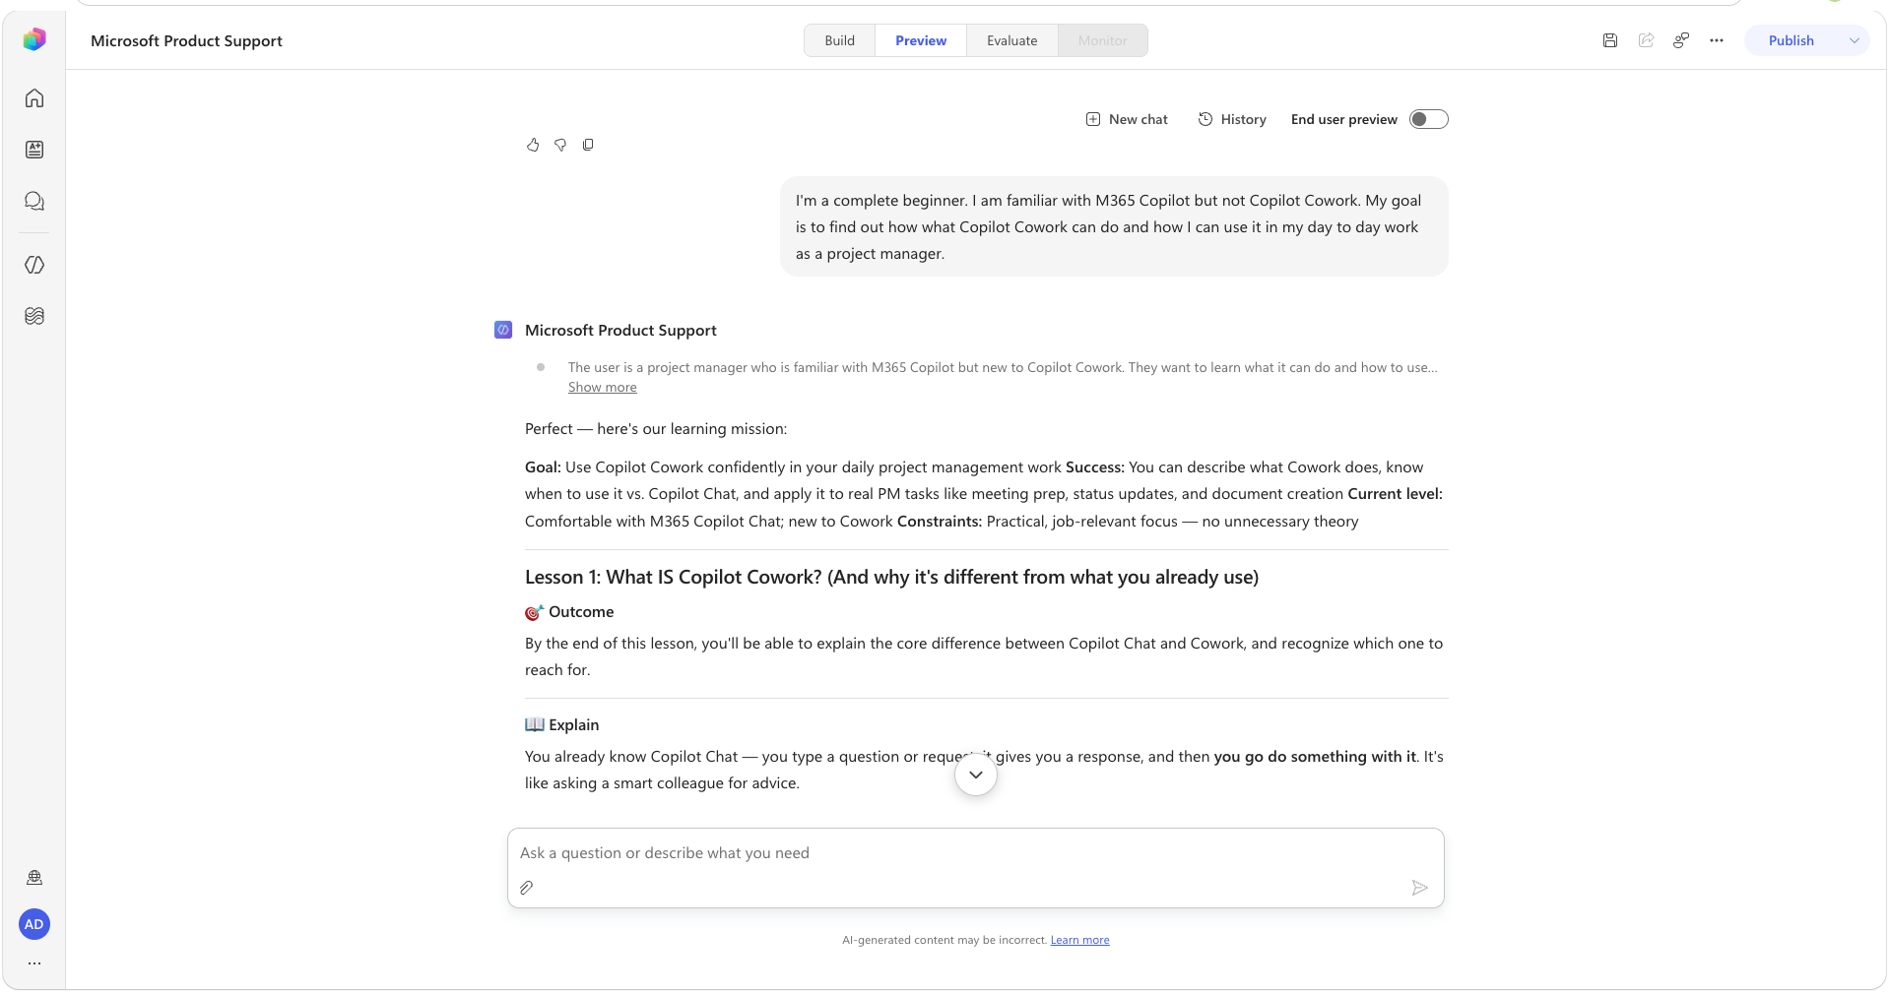Give the response a thumbs up
Viewport: 1889px width, 993px height.
click(x=533, y=145)
